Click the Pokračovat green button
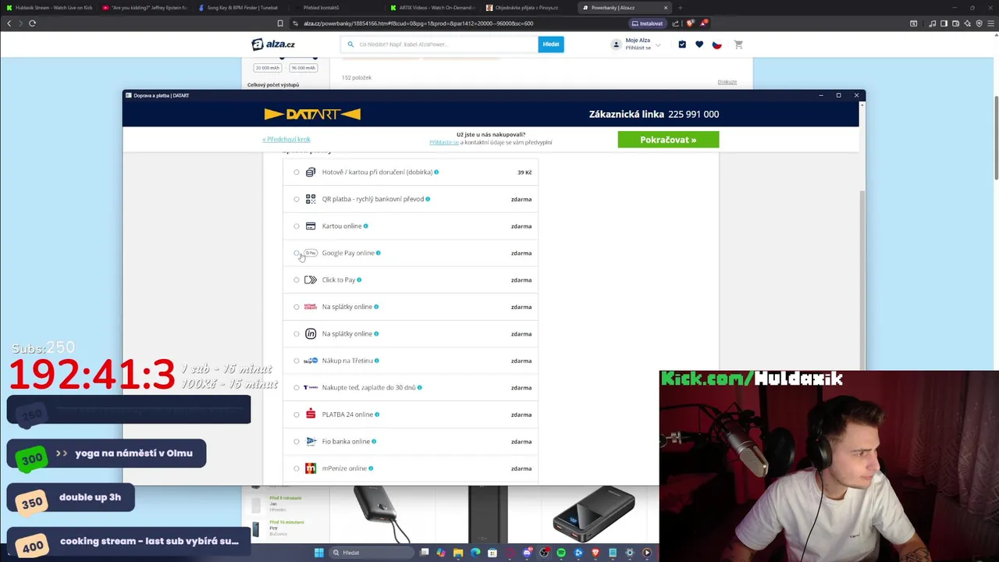The image size is (999, 562). pos(668,140)
